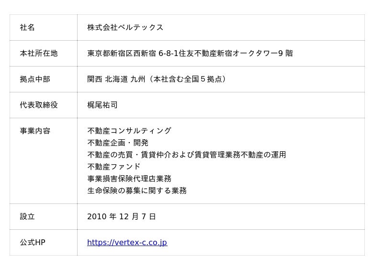383x270 pixels.
Task: Click the 不動産企画・開発 line
Action: point(118,143)
